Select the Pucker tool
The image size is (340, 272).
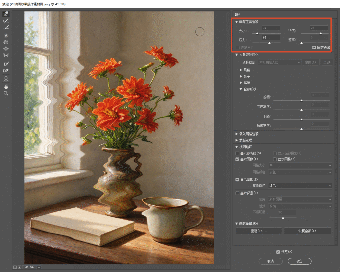coord(6,42)
